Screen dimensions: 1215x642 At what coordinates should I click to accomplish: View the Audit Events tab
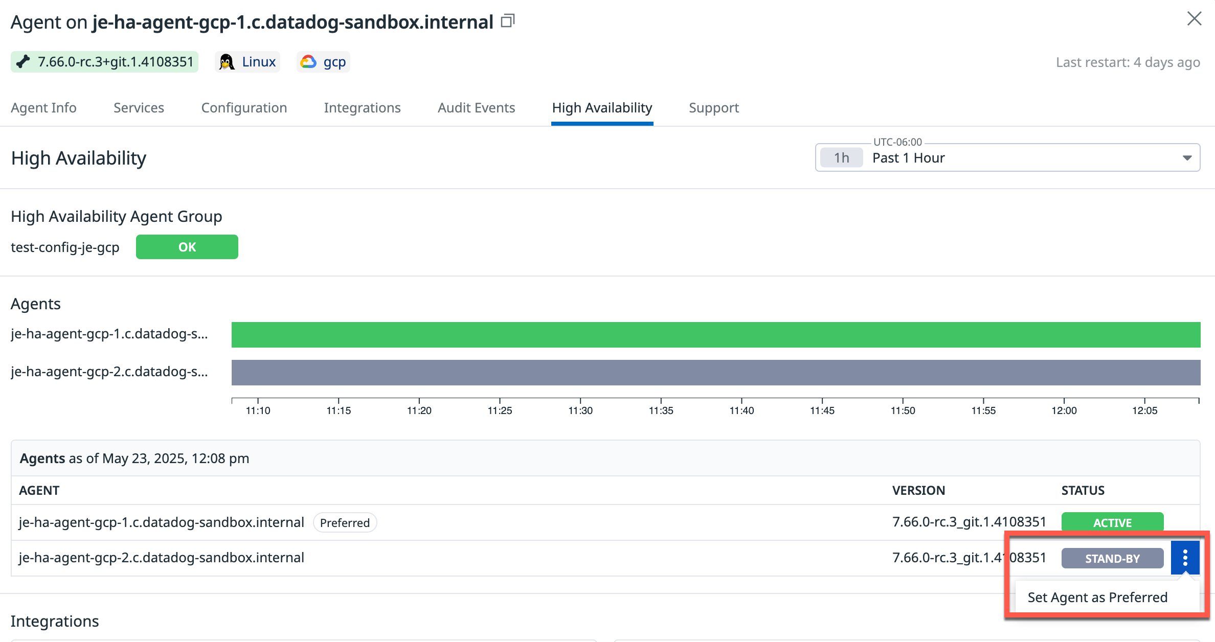[x=476, y=108]
